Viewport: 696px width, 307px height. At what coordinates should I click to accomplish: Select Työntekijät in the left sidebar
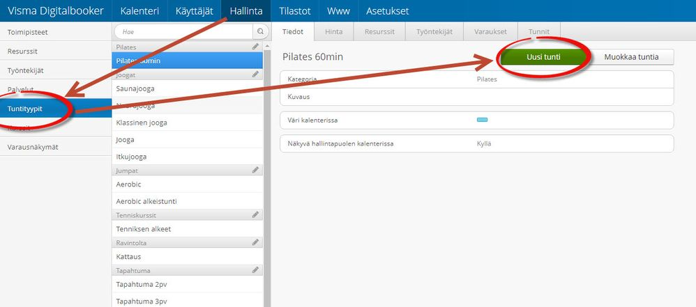point(56,70)
